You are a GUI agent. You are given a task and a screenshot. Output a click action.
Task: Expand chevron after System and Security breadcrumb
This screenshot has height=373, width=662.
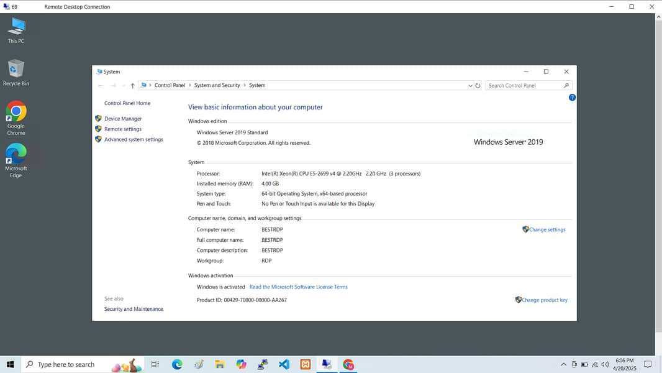click(245, 85)
